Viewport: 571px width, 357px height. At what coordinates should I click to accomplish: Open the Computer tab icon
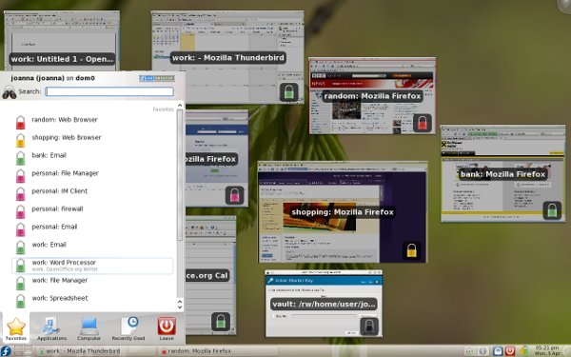[x=89, y=327]
